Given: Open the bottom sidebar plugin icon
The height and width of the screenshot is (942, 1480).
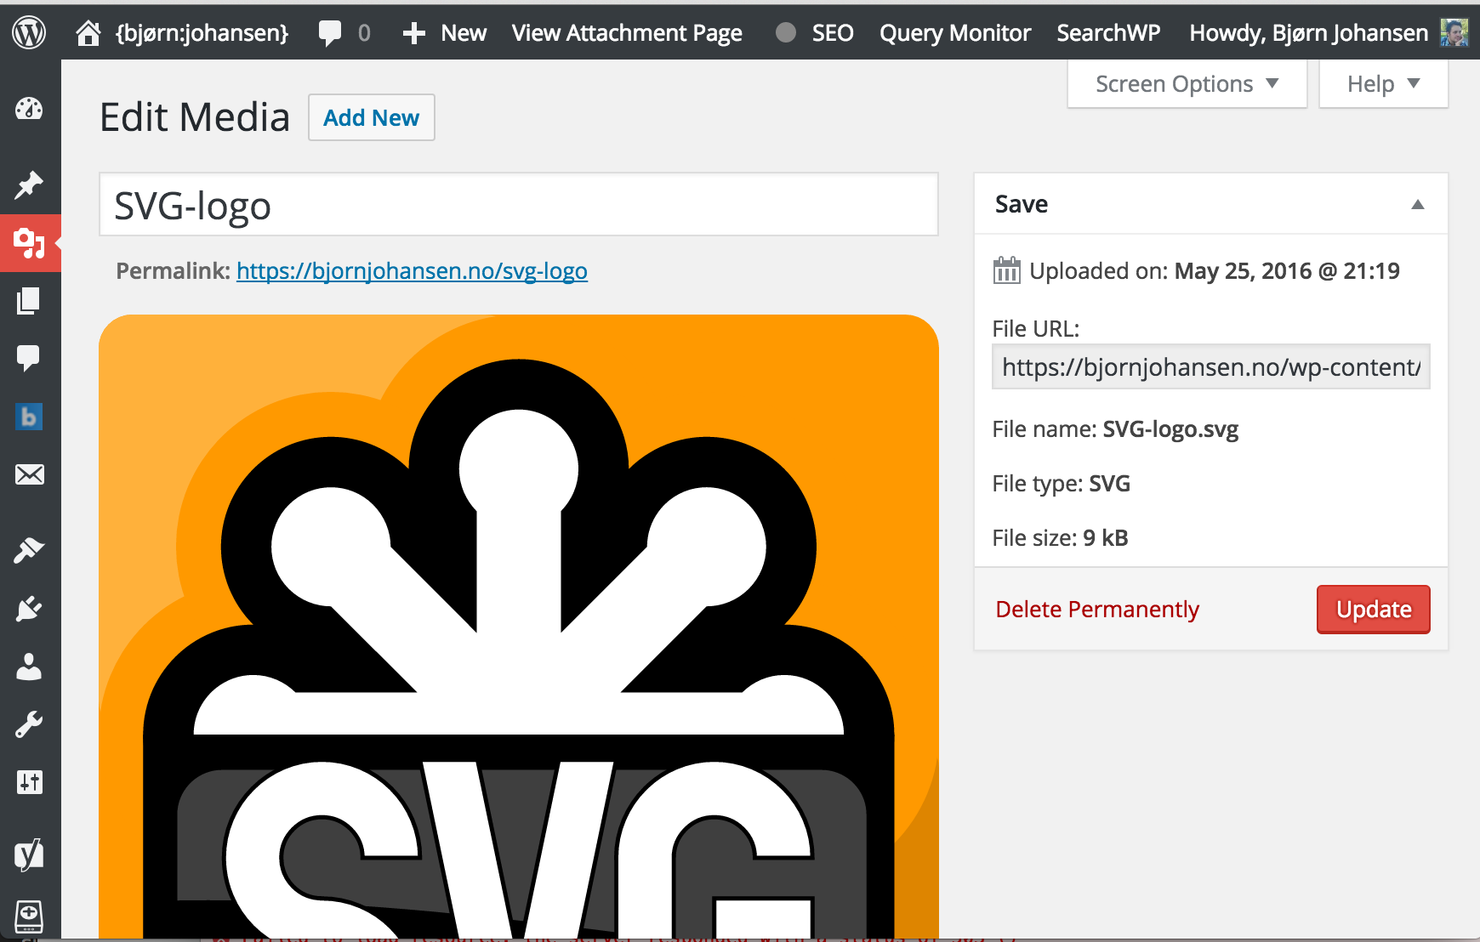Looking at the screenshot, I should (29, 916).
